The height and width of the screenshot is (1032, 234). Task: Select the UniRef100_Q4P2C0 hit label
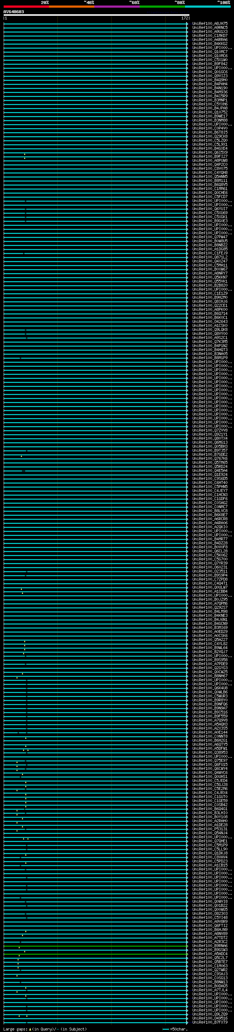(210, 165)
